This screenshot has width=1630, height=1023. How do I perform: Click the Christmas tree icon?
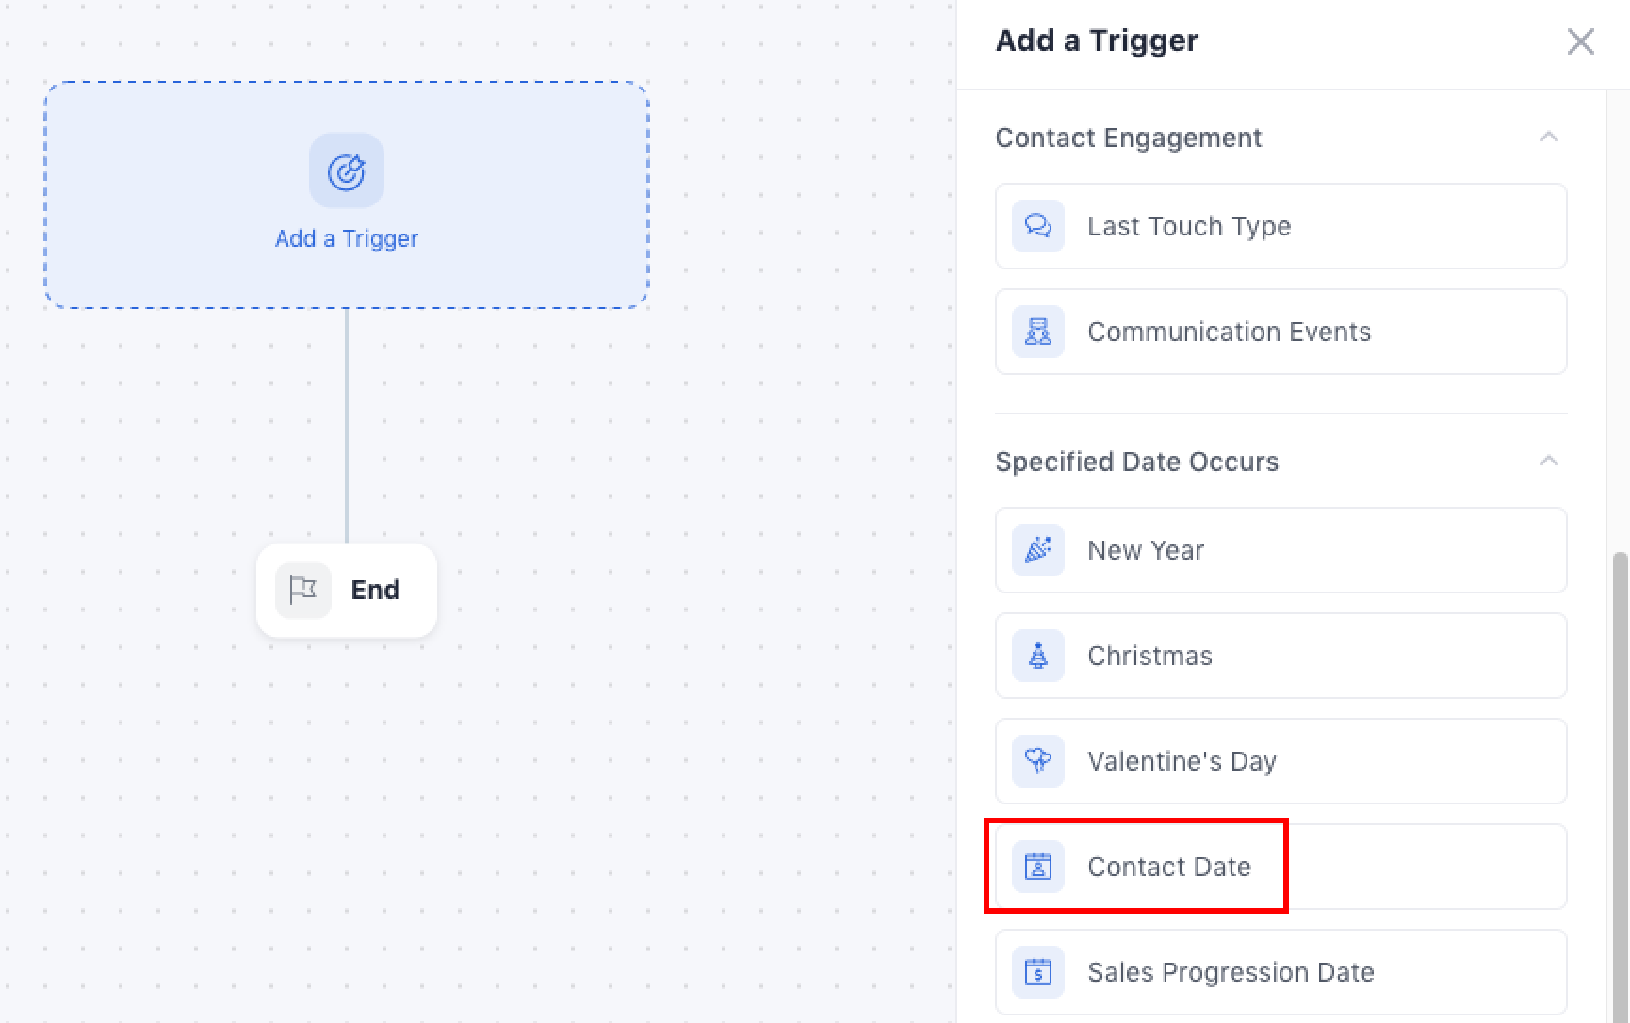pyautogui.click(x=1038, y=656)
